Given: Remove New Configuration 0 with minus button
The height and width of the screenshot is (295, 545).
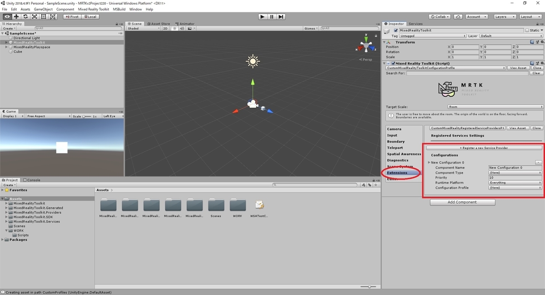Looking at the screenshot, I should click(539, 162).
